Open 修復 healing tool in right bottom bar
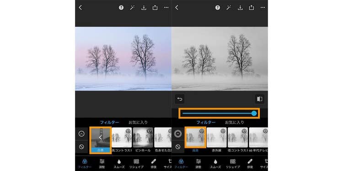Image resolution: width=343 pixels, height=171 pixels. 250,164
